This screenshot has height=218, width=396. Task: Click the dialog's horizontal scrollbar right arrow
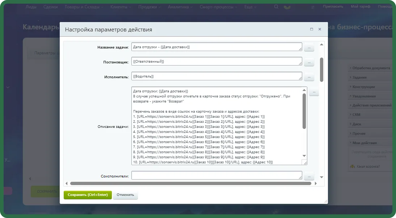[315, 183]
